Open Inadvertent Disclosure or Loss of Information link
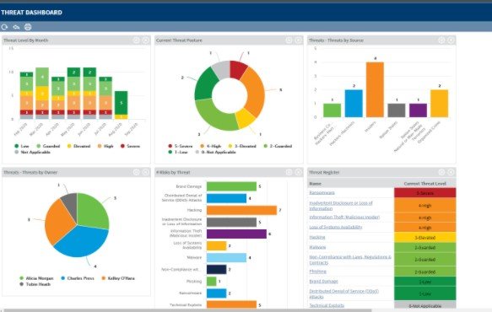Screen dimensions: 492x312 coord(341,206)
